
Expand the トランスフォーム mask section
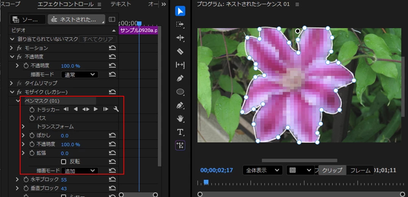coord(23,127)
